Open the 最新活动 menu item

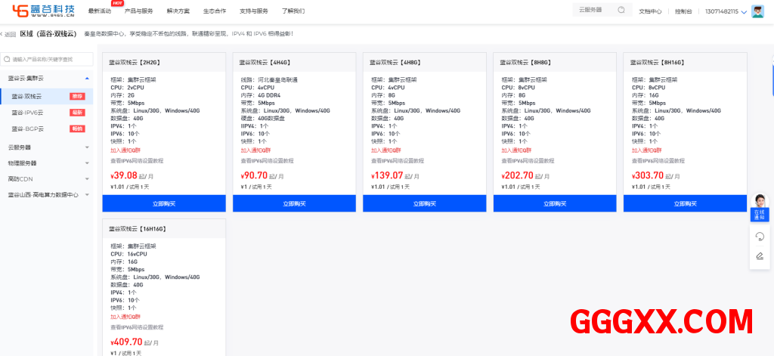click(x=99, y=11)
